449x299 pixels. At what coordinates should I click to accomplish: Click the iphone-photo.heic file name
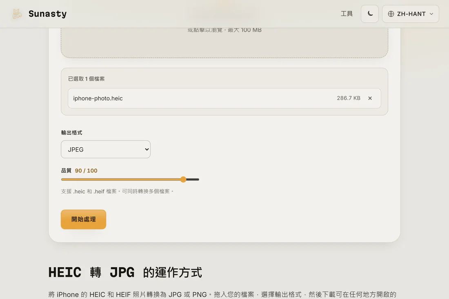pyautogui.click(x=98, y=98)
